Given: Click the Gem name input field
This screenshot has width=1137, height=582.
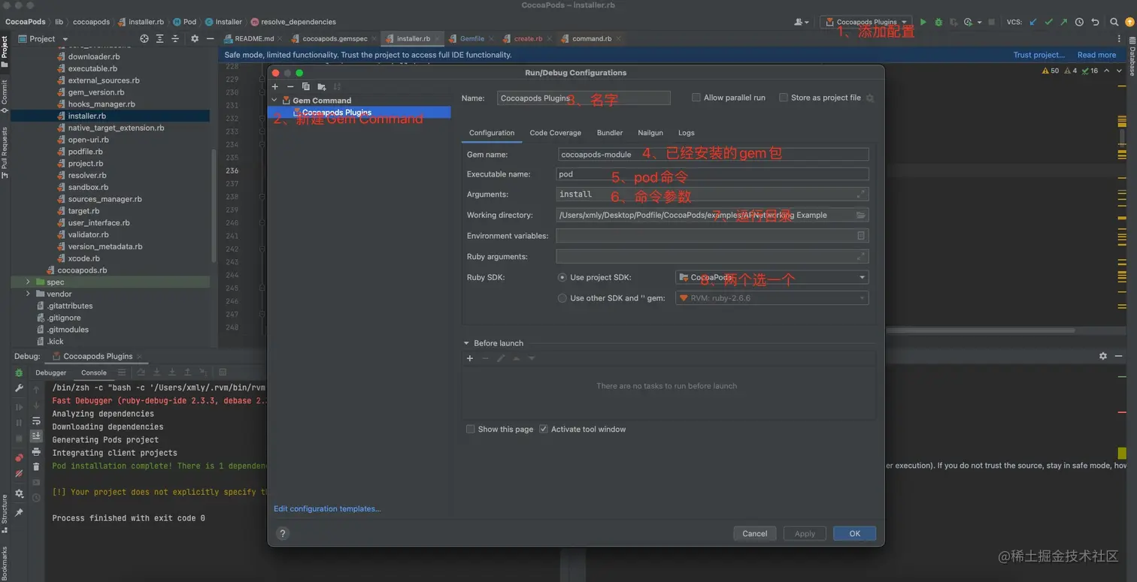Looking at the screenshot, I should coord(713,155).
